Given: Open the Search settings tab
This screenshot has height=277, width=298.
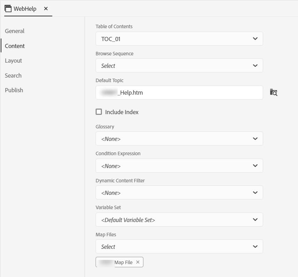Looking at the screenshot, I should pos(13,76).
